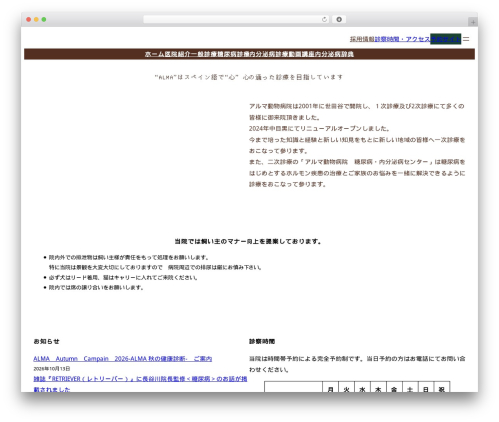Select 糖尿病診療 in the navigation bar
The width and height of the screenshot is (499, 422).
tap(234, 54)
